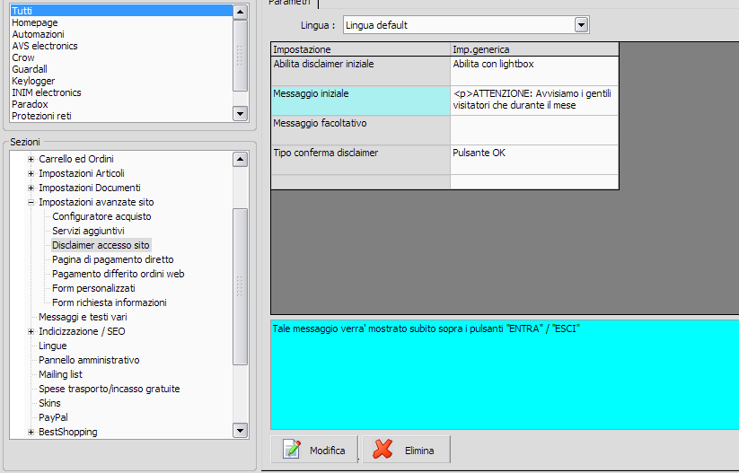This screenshot has width=739, height=473.
Task: Select the BestShopping tree item
Action: click(68, 432)
